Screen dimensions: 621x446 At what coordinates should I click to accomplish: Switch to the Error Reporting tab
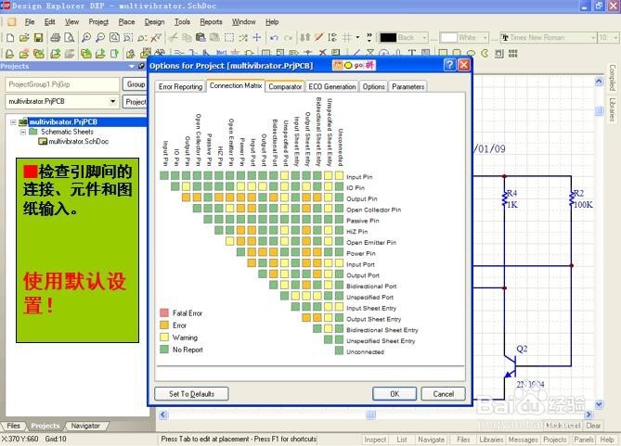[181, 86]
